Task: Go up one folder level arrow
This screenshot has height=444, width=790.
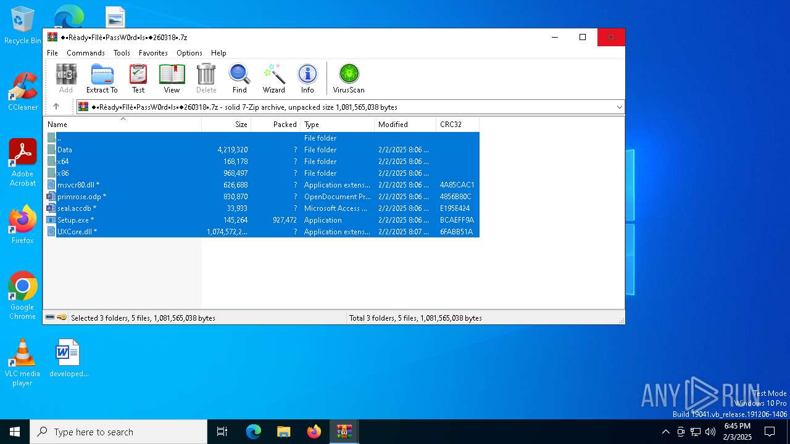Action: (56, 107)
